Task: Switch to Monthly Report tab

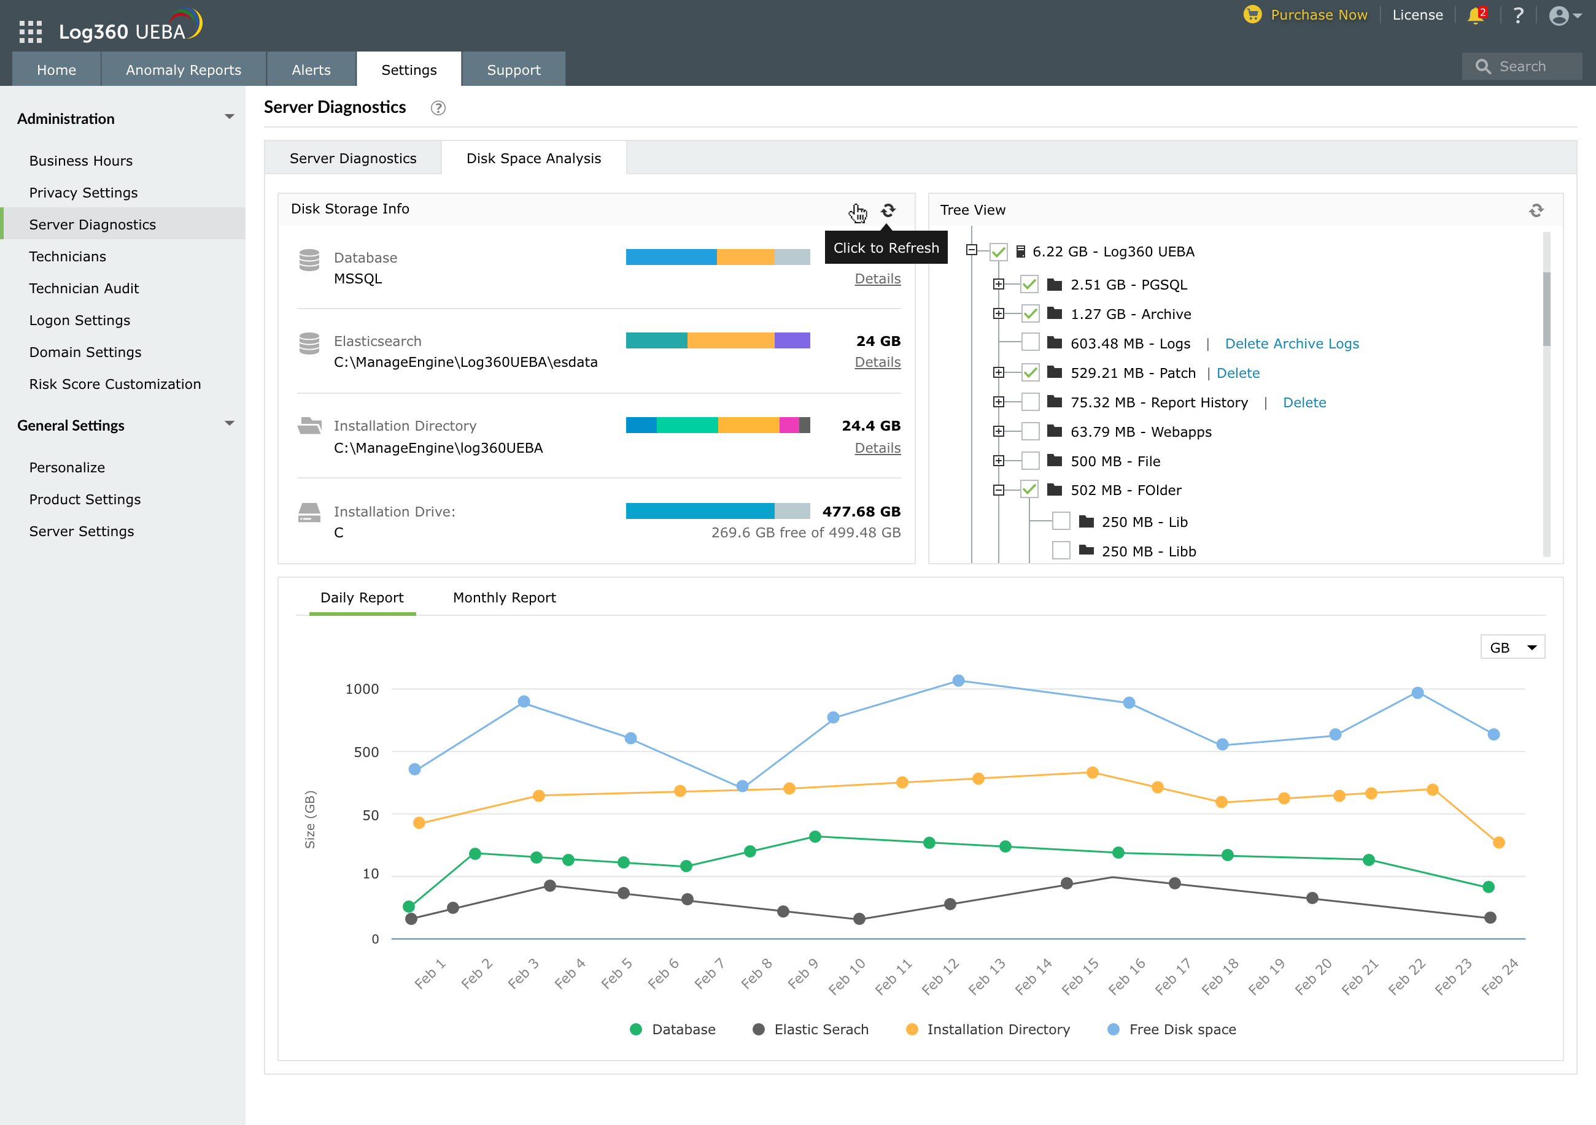Action: coord(504,597)
